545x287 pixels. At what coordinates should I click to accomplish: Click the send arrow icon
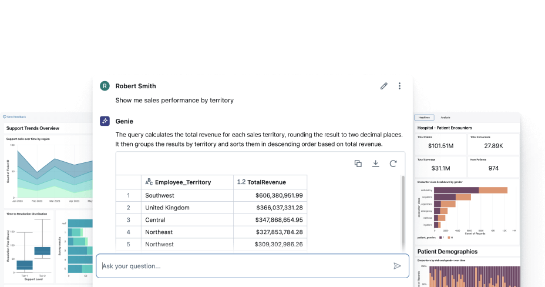coord(397,266)
